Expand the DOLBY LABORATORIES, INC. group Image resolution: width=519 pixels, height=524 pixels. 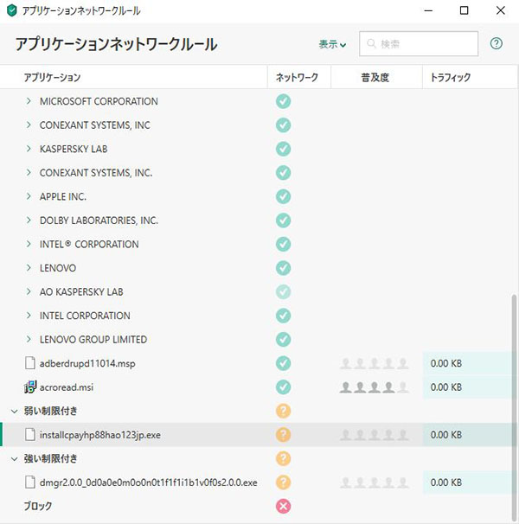29,220
